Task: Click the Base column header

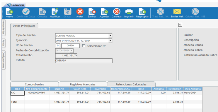Action: [141, 89]
